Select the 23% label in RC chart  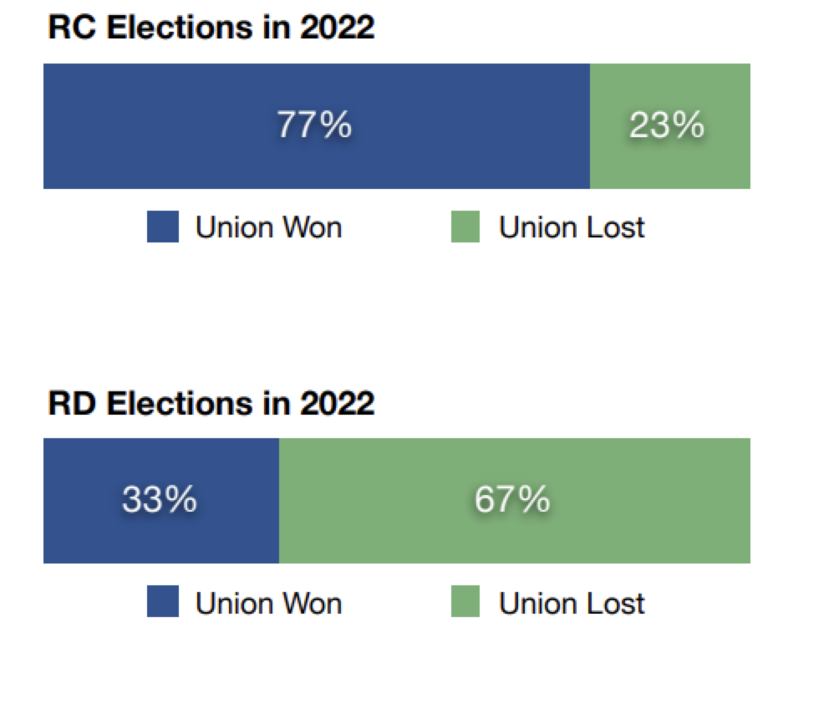click(x=667, y=126)
